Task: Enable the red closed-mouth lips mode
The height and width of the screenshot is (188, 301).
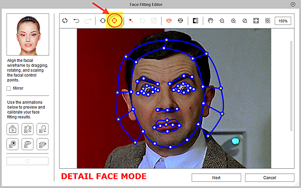Action: click(169, 21)
